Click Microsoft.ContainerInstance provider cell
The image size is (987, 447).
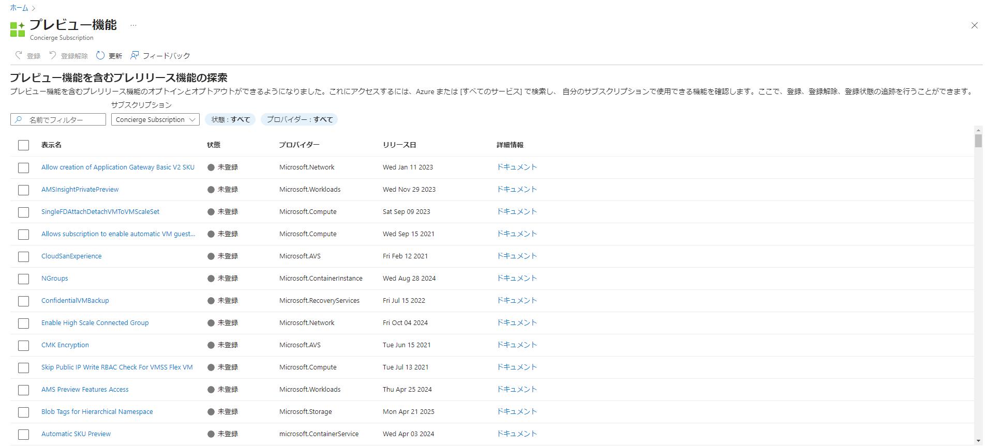point(321,279)
